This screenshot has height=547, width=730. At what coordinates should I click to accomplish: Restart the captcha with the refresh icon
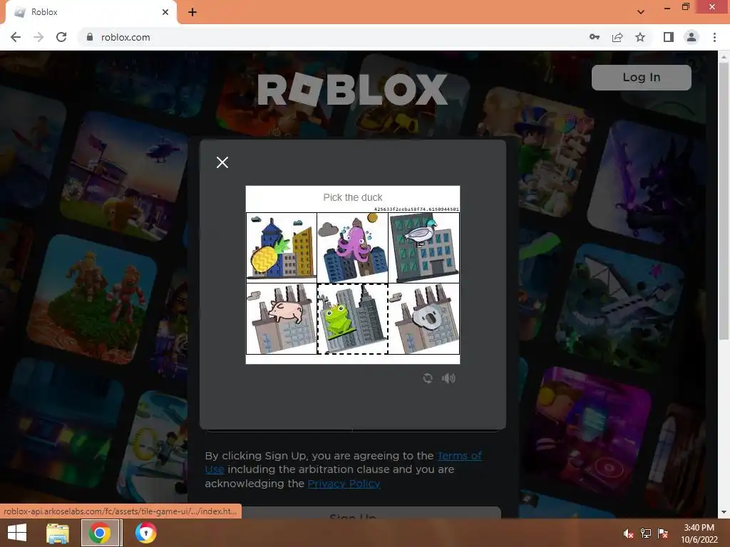tap(428, 378)
